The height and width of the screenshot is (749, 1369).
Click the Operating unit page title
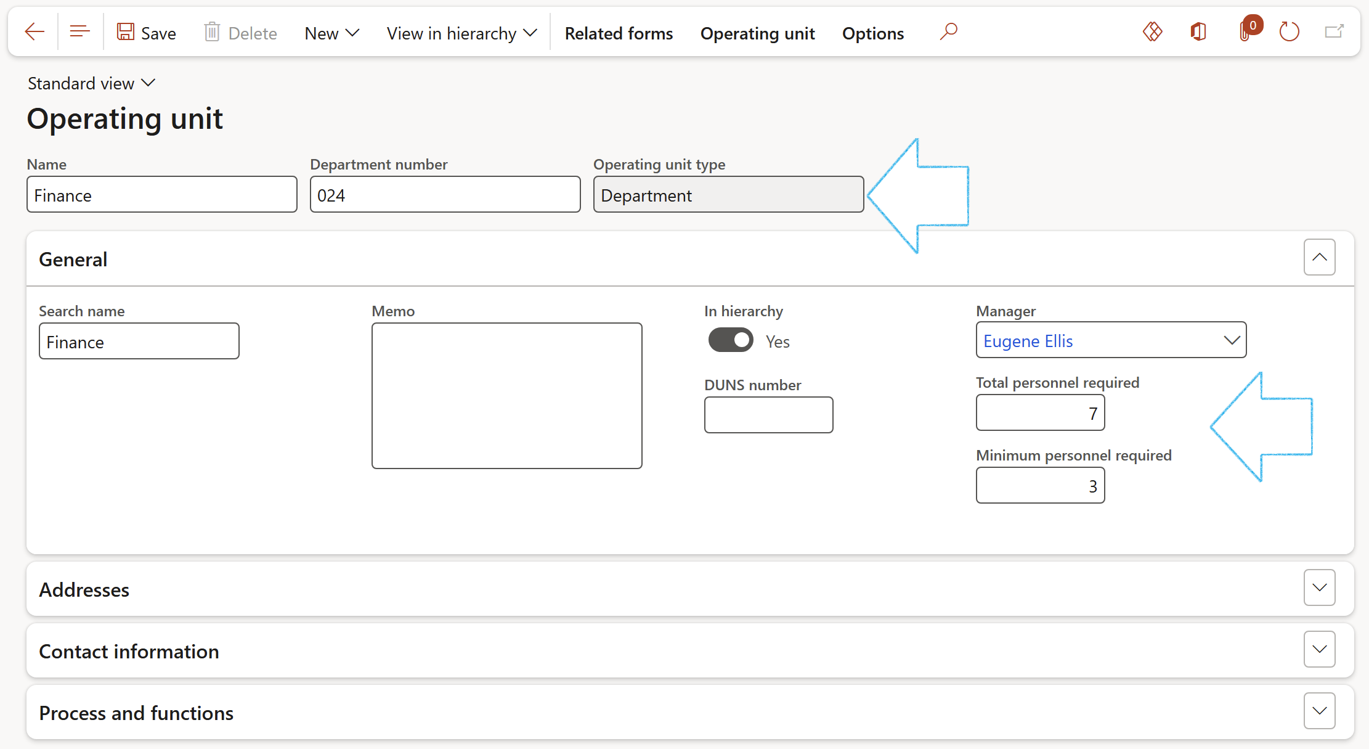(125, 118)
